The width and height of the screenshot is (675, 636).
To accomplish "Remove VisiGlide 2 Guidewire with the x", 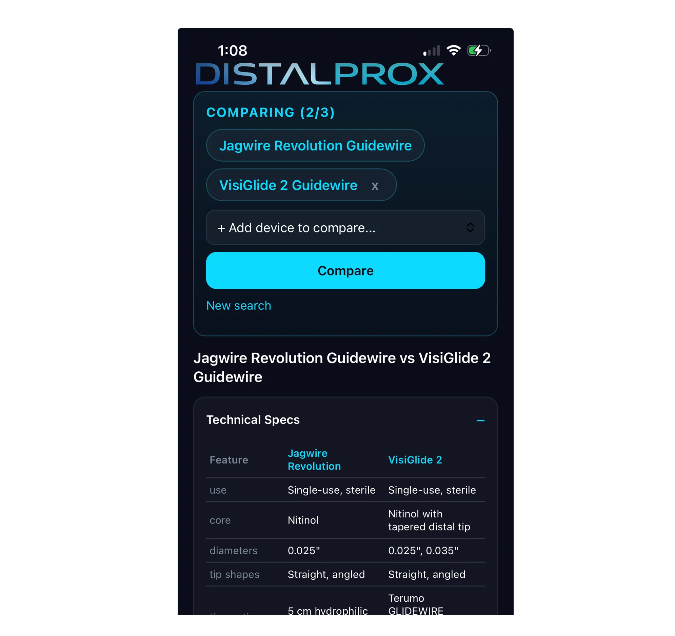I will coord(375,186).
